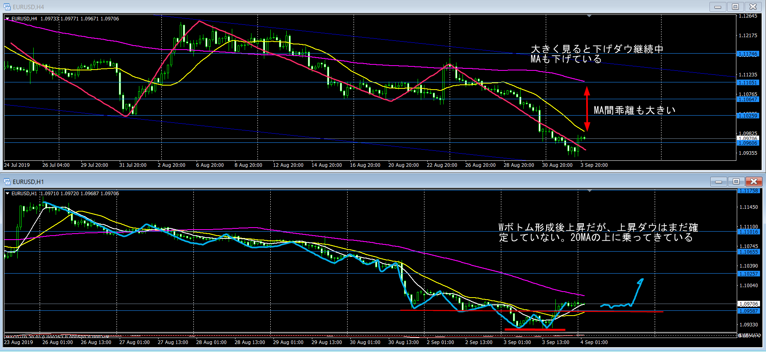Click the '4 Sep 01:00' label on H1 time axis
The height and width of the screenshot is (352, 766).
pyautogui.click(x=594, y=342)
